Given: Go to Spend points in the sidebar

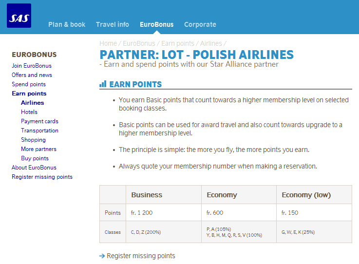Looking at the screenshot, I should 29,84.
